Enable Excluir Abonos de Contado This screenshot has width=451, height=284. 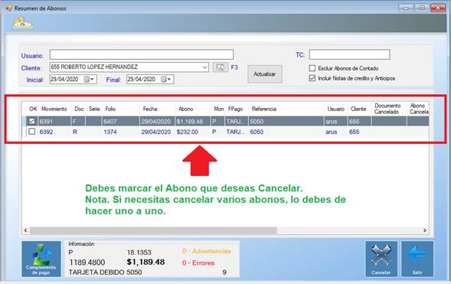pyautogui.click(x=312, y=68)
